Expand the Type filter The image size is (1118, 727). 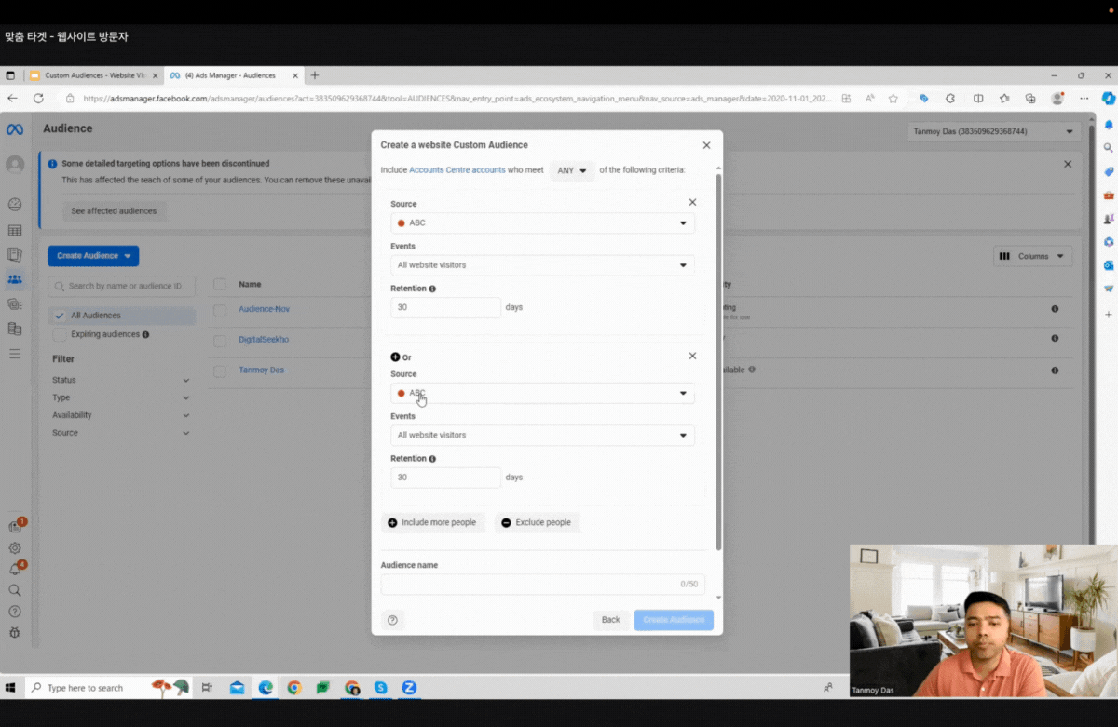[121, 397]
